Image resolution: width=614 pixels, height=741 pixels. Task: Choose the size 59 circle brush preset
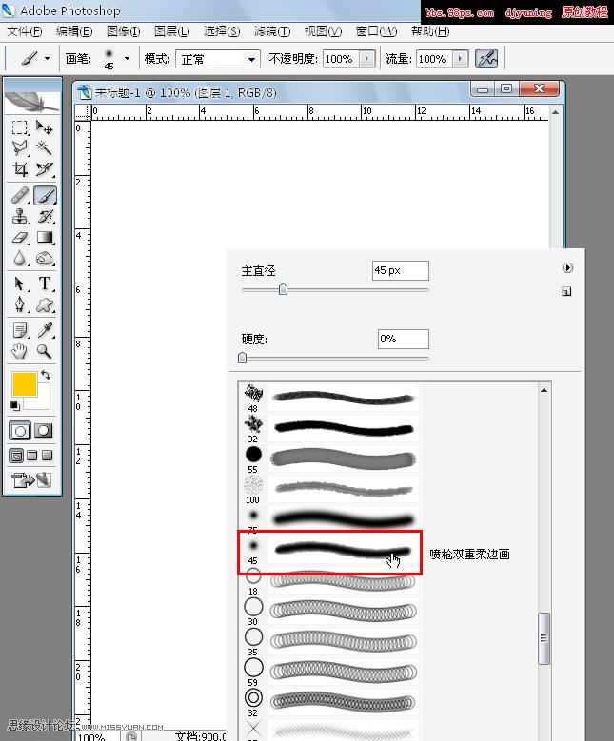pos(329,672)
